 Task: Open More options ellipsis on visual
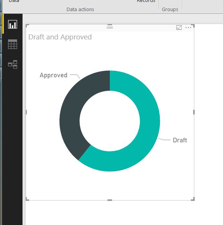pos(188,28)
